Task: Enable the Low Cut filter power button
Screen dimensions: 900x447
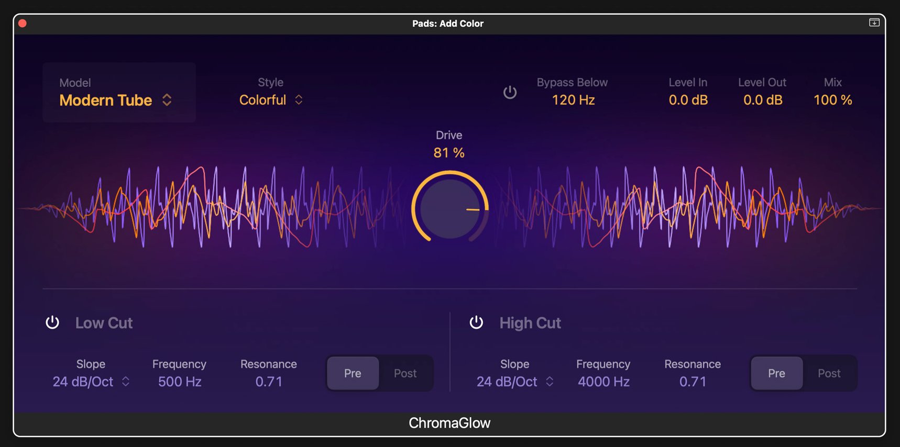Action: (x=52, y=322)
